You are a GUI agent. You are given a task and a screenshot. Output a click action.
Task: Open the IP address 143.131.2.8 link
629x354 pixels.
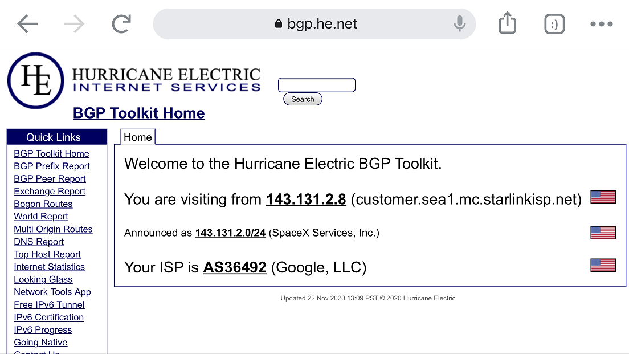[306, 199]
